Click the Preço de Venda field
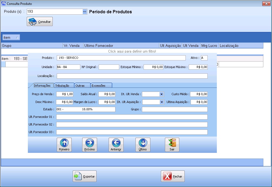This screenshot has width=272, height=187. coord(65,94)
